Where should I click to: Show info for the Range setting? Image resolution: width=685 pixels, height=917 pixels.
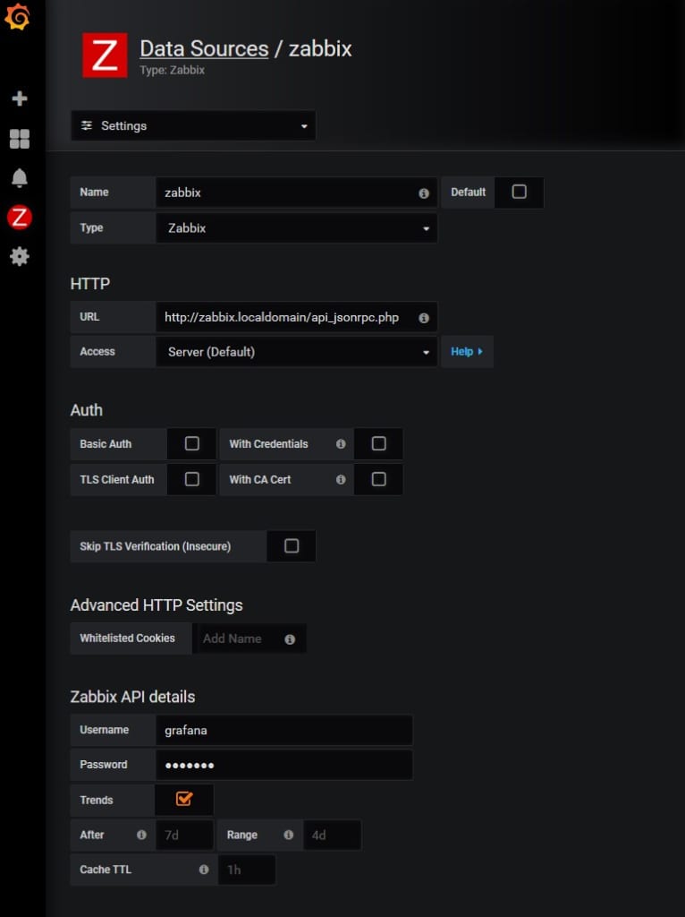289,835
